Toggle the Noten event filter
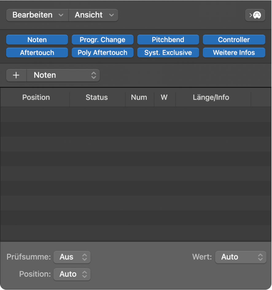Screen dimensions: 272x290 (37, 40)
